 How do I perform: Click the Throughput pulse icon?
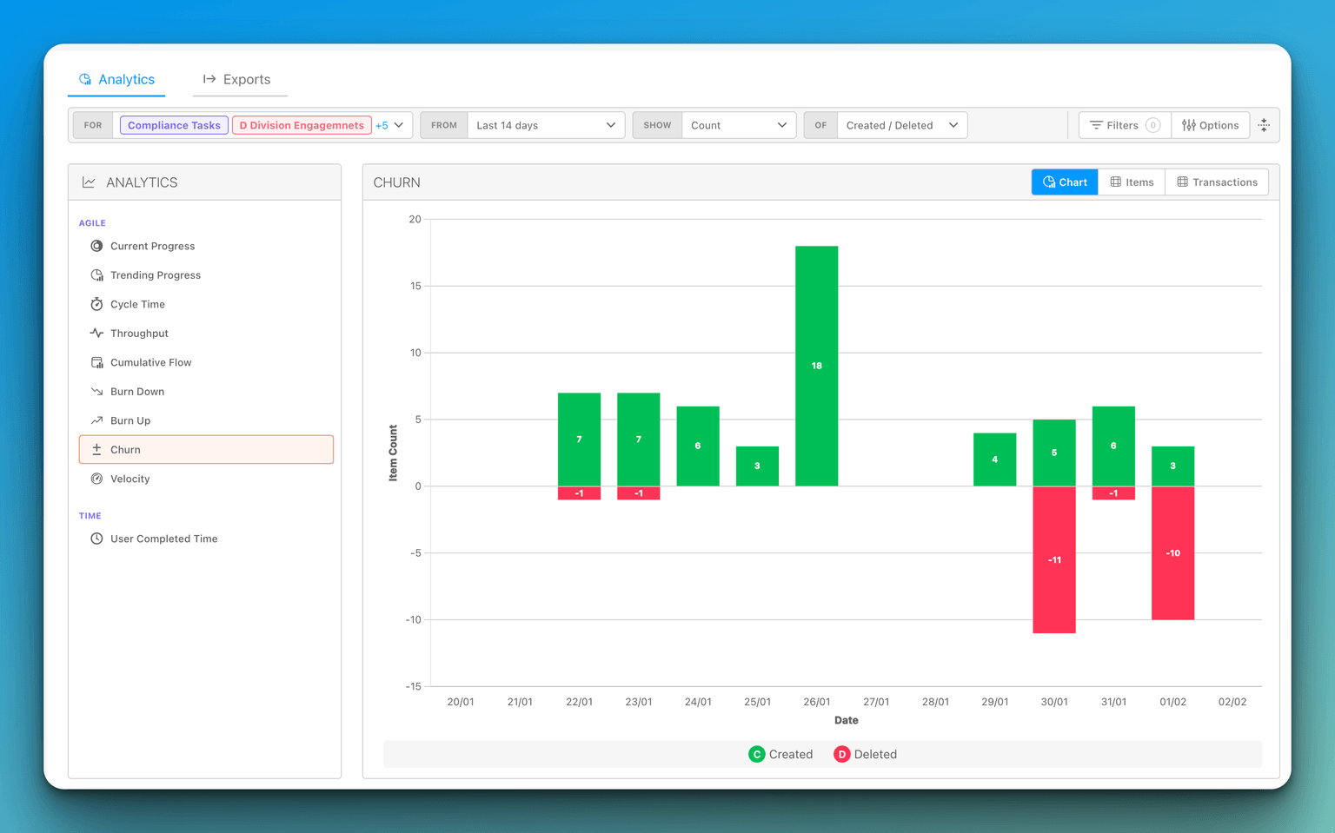(96, 334)
